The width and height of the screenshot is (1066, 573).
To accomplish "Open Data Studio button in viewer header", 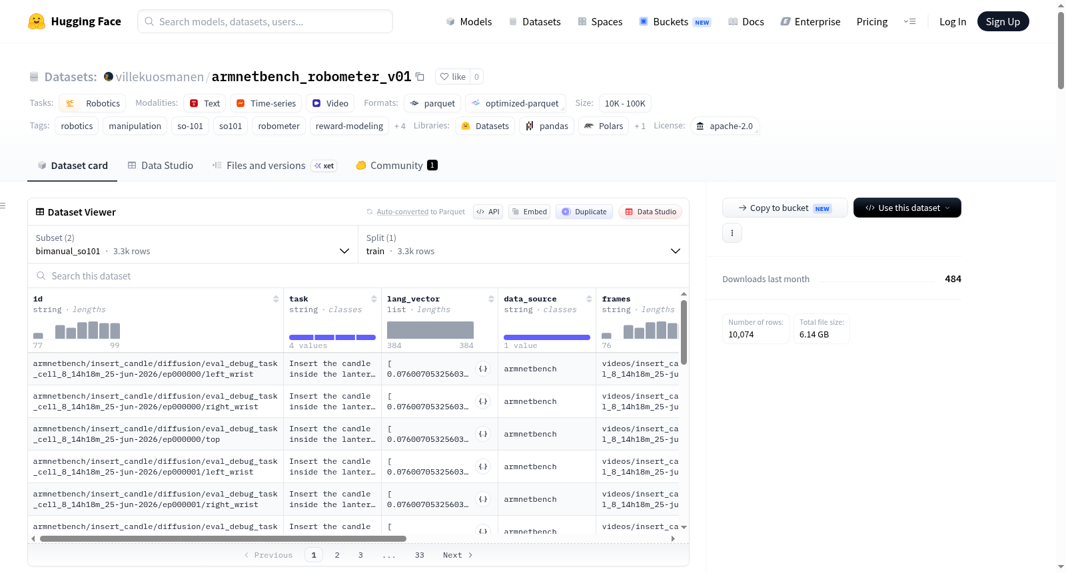I will point(650,212).
